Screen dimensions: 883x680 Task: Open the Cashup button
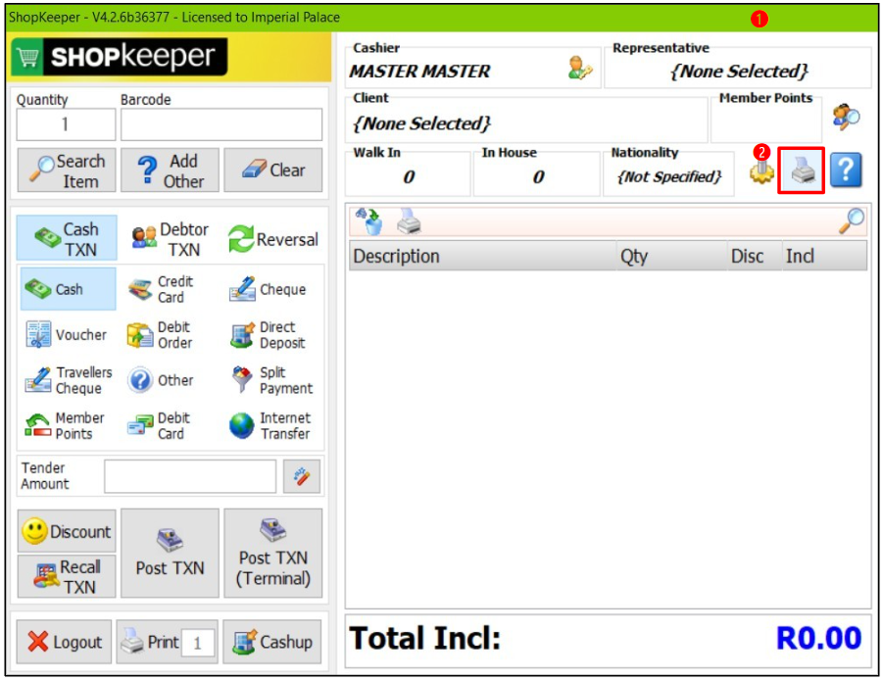pyautogui.click(x=272, y=642)
